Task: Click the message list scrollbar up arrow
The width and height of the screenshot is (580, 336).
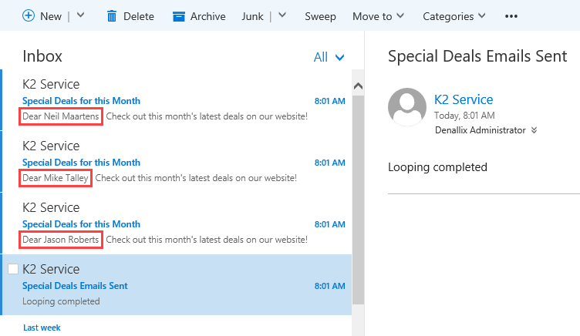Action: coord(358,77)
